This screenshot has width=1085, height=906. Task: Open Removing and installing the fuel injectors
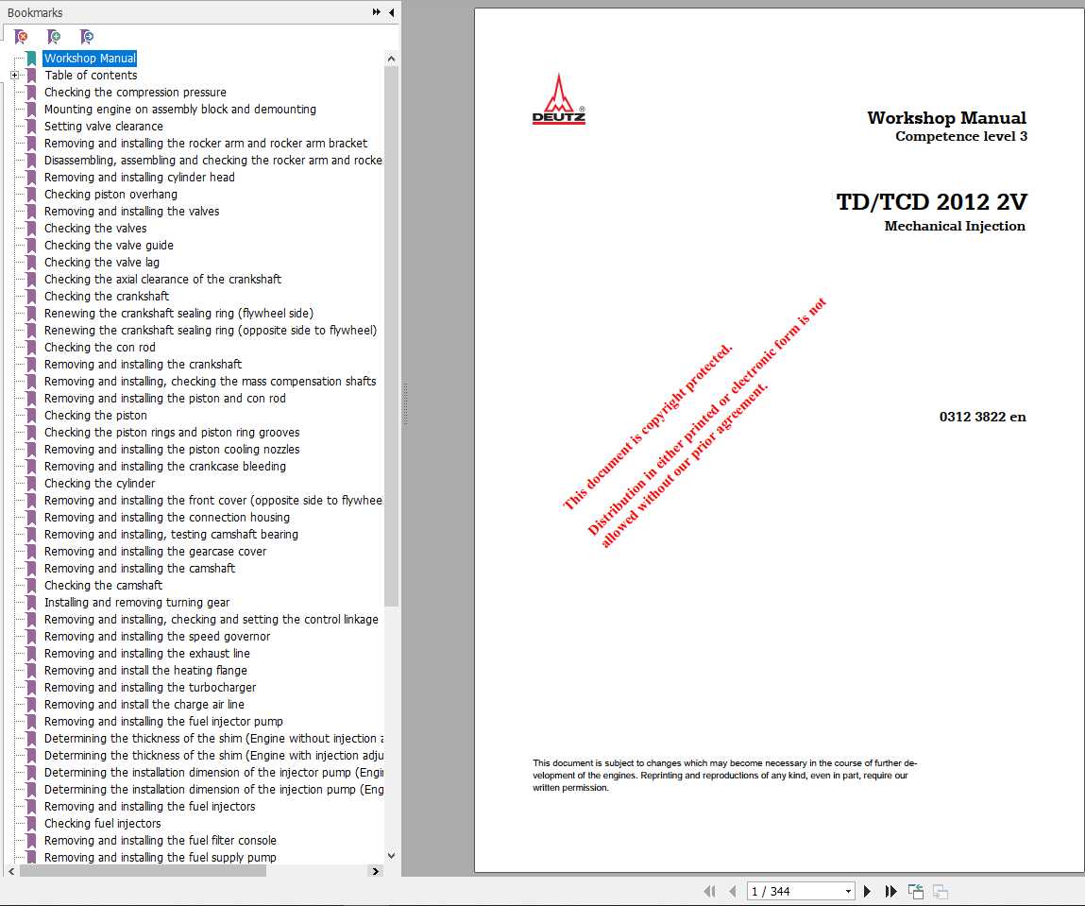coord(149,807)
